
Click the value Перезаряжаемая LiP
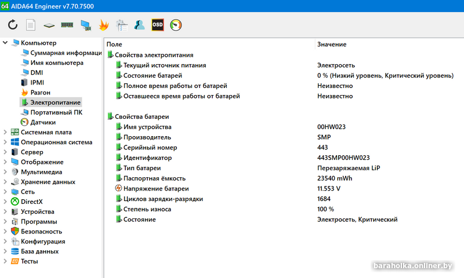click(349, 168)
